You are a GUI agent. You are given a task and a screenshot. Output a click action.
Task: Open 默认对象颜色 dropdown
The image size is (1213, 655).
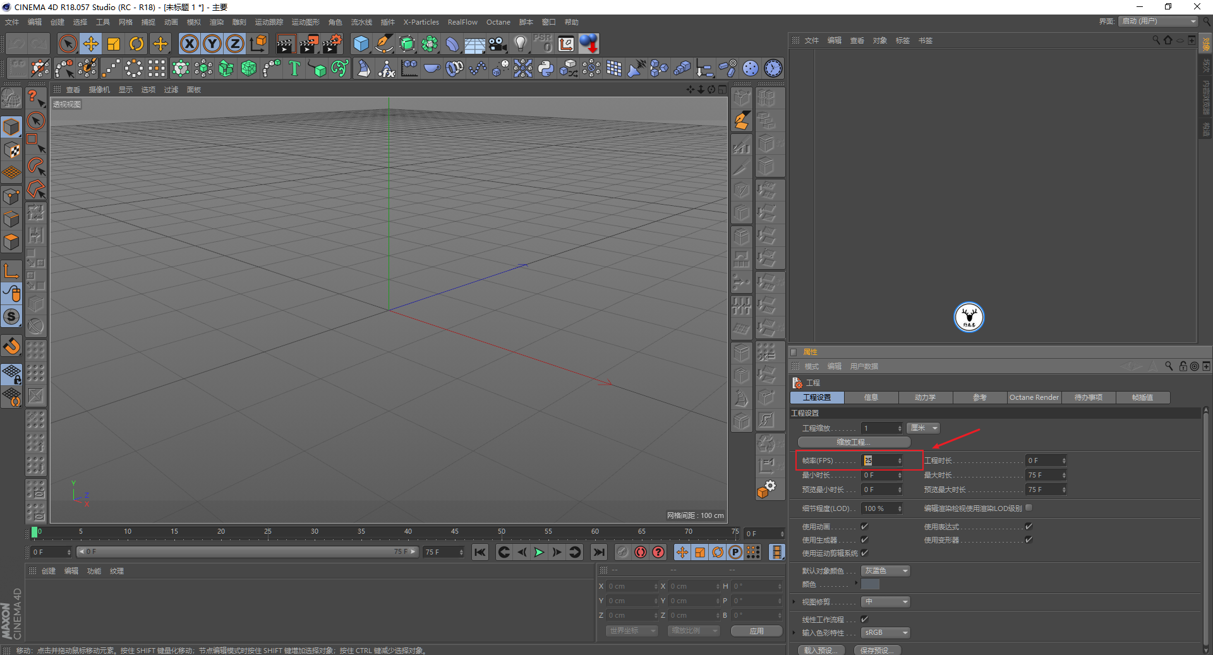tap(885, 571)
